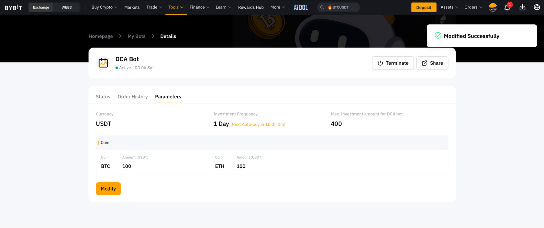Switch to WEB3 mode
This screenshot has height=228, width=544.
click(67, 7)
